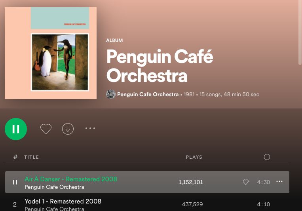302x211 pixels.
Task: Download the album with the arrow icon
Action: tap(68, 129)
